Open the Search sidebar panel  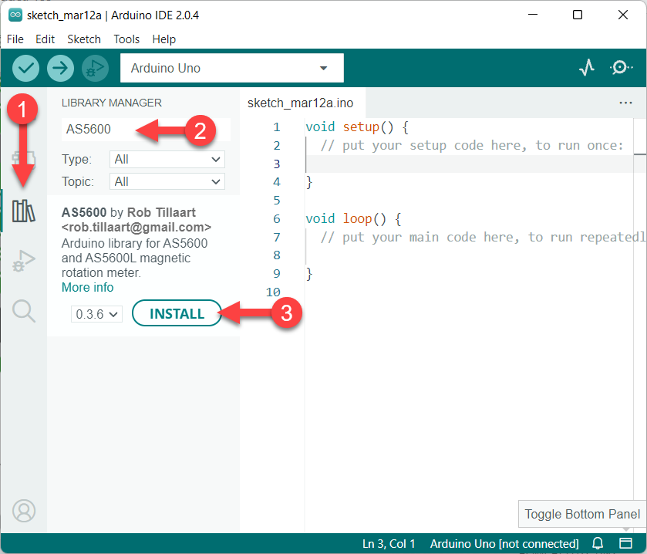click(23, 311)
